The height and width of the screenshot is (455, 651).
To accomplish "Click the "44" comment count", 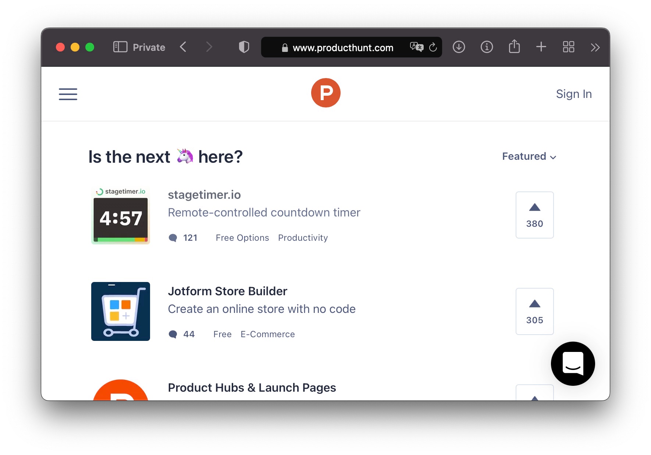I will pyautogui.click(x=189, y=334).
